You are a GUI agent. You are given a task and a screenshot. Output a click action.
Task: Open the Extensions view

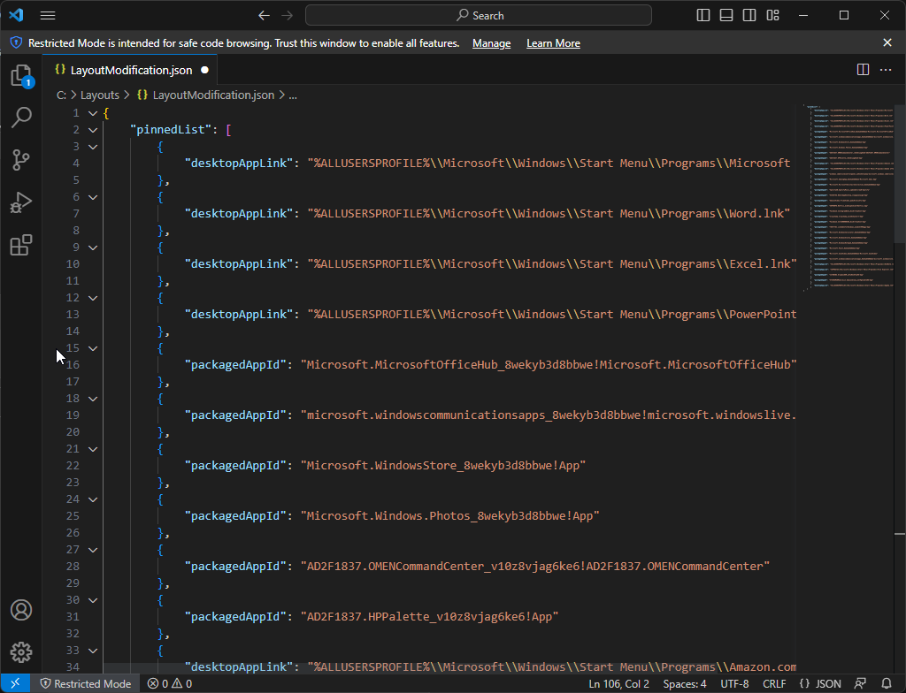pyautogui.click(x=21, y=245)
